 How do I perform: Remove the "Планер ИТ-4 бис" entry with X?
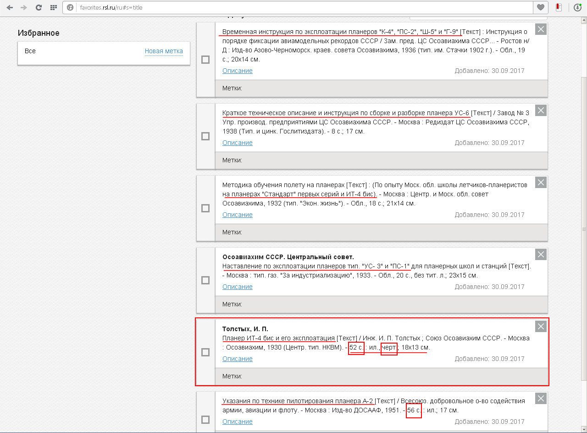click(x=541, y=327)
